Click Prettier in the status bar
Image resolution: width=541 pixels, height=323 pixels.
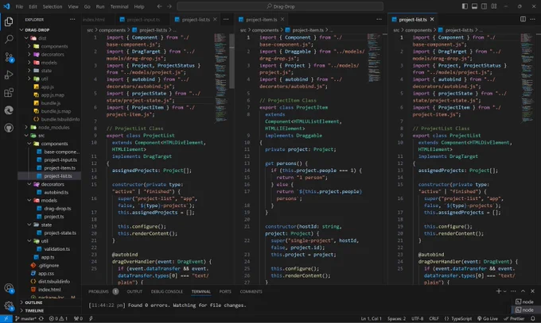(x=514, y=318)
